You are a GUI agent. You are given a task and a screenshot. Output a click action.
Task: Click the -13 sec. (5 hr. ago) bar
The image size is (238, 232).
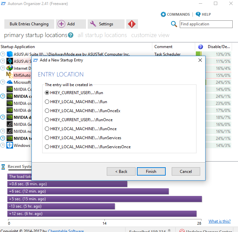pos(61,206)
